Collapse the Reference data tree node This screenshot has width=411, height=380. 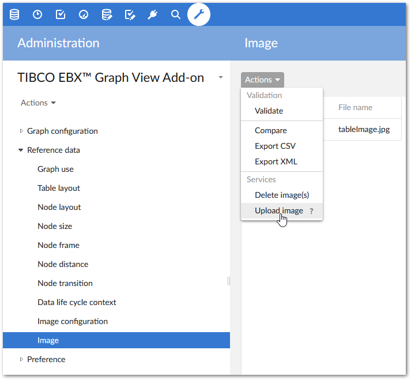(22, 150)
